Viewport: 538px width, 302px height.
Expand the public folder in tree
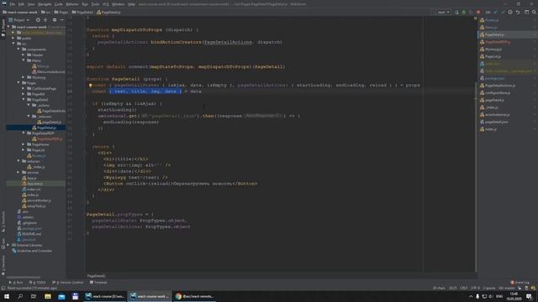point(13,38)
